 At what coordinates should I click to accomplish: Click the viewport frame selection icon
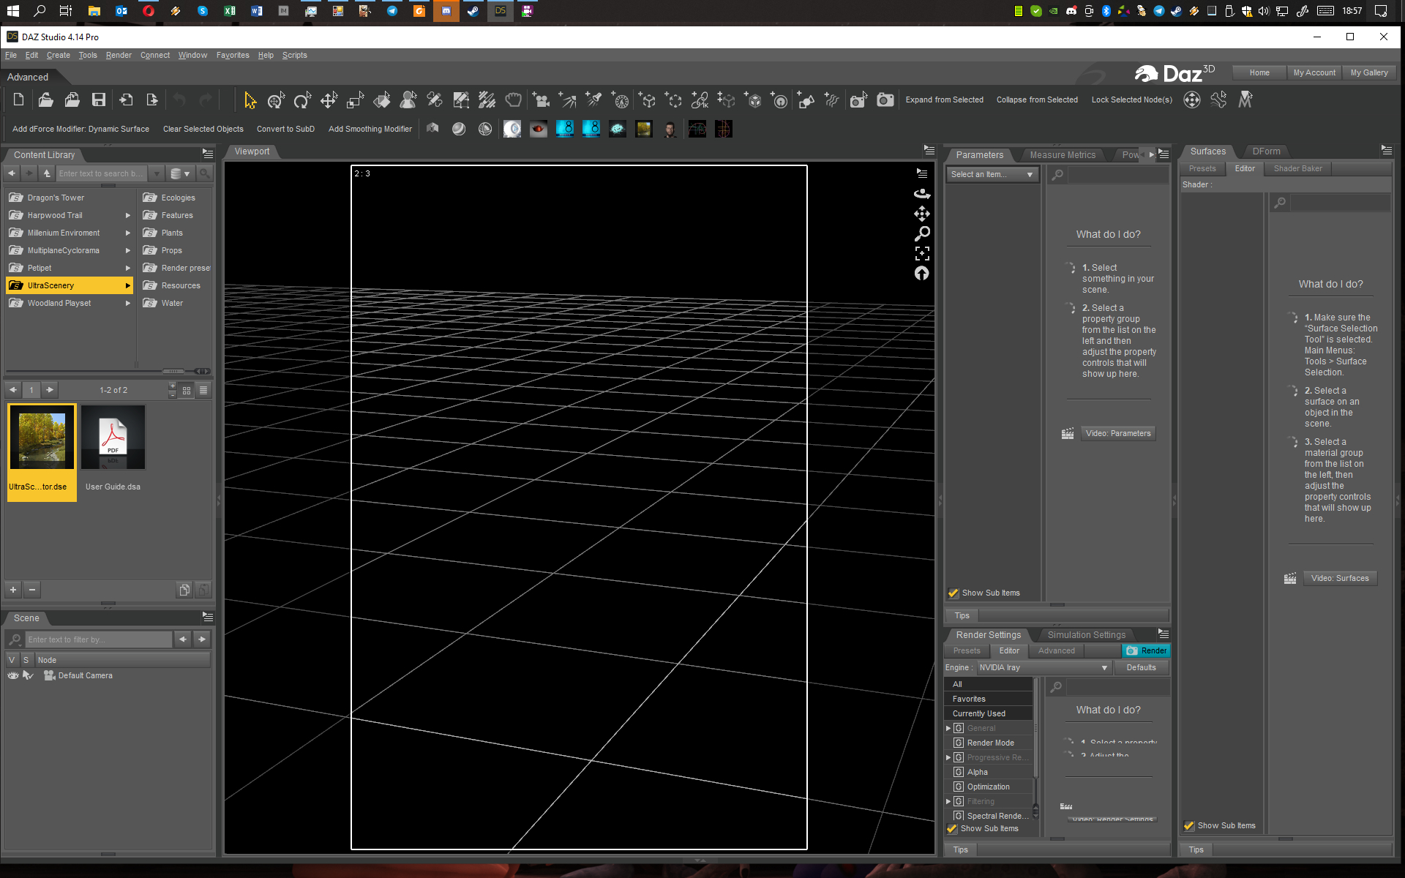pyautogui.click(x=922, y=253)
